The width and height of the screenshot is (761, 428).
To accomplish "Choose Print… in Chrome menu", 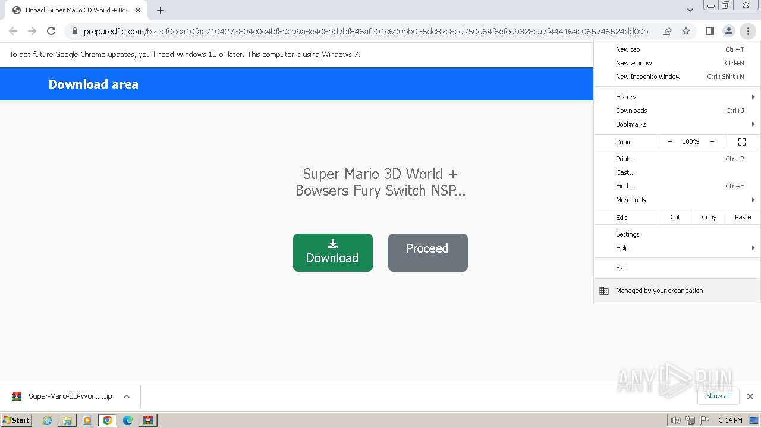I will [x=677, y=159].
